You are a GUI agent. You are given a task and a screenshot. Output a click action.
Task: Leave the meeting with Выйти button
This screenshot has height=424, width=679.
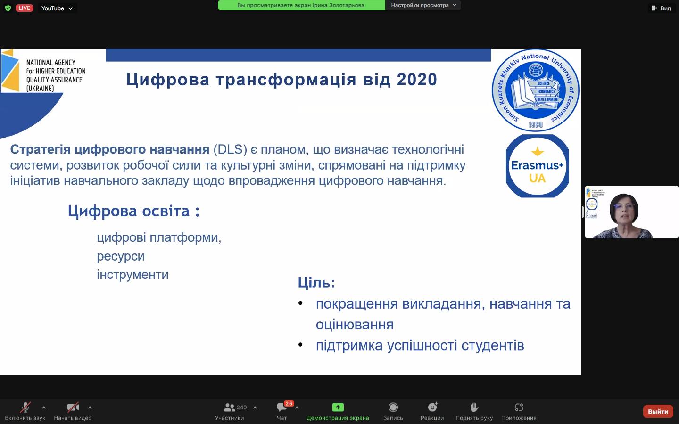658,411
